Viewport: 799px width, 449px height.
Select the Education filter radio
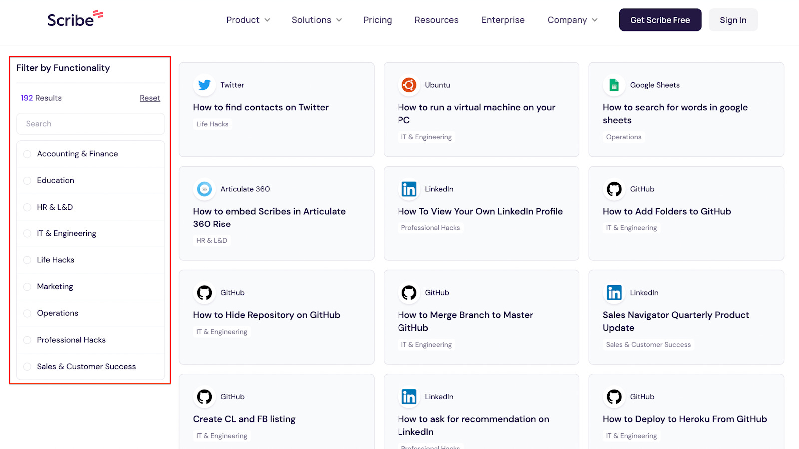pyautogui.click(x=27, y=181)
